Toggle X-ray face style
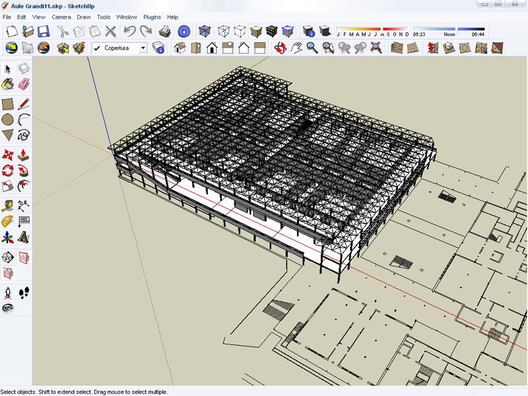Screen dimensions: 528x396 point(205,31)
